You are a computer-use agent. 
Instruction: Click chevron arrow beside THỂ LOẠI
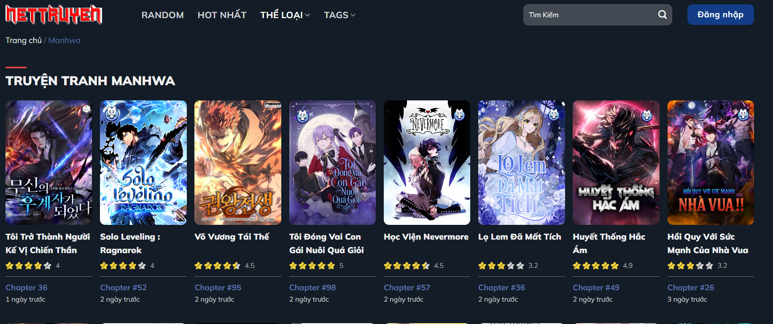click(307, 15)
